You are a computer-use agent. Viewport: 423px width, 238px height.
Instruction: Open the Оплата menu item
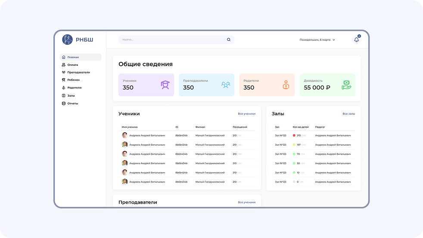point(72,65)
